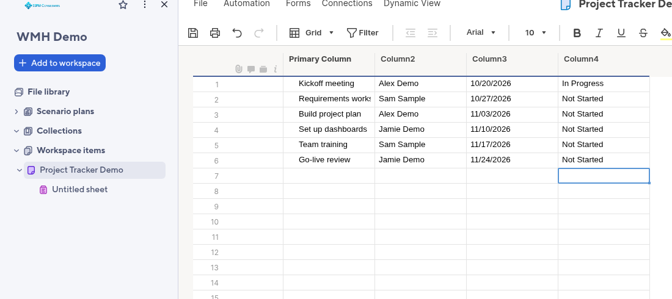Toggle Underline formatting

tap(621, 33)
